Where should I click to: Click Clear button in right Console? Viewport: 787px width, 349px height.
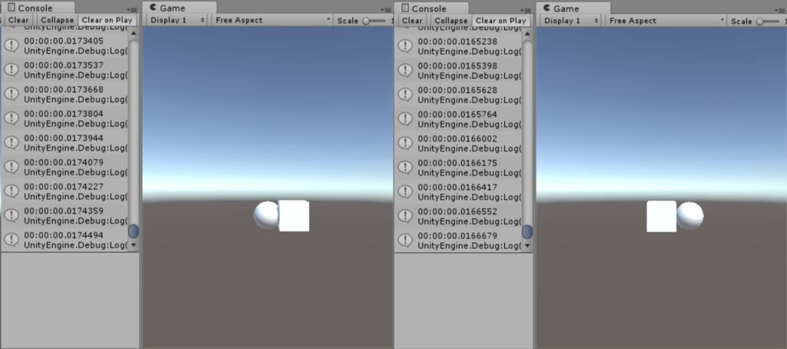[x=412, y=21]
